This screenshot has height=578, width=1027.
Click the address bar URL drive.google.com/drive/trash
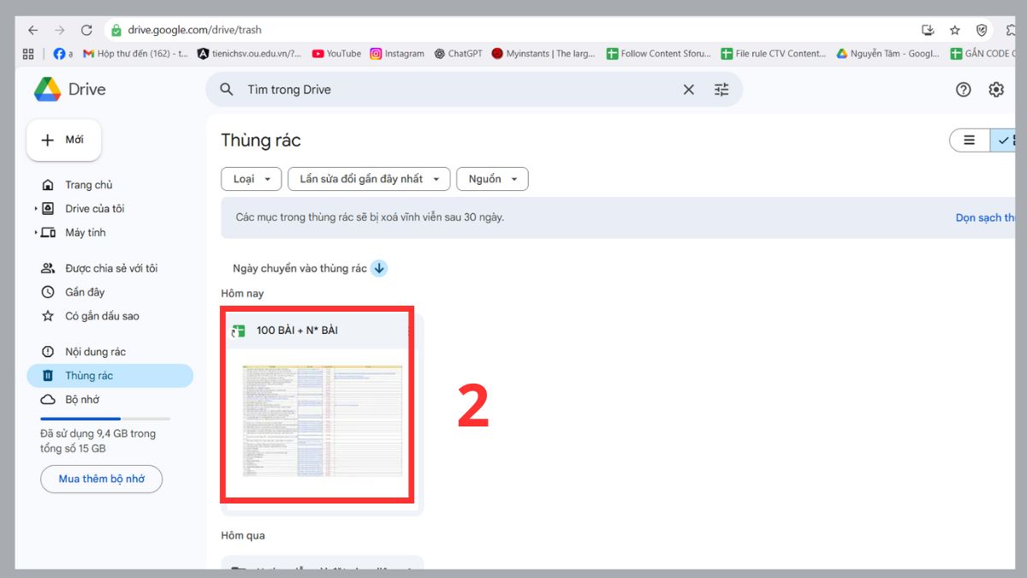point(194,30)
